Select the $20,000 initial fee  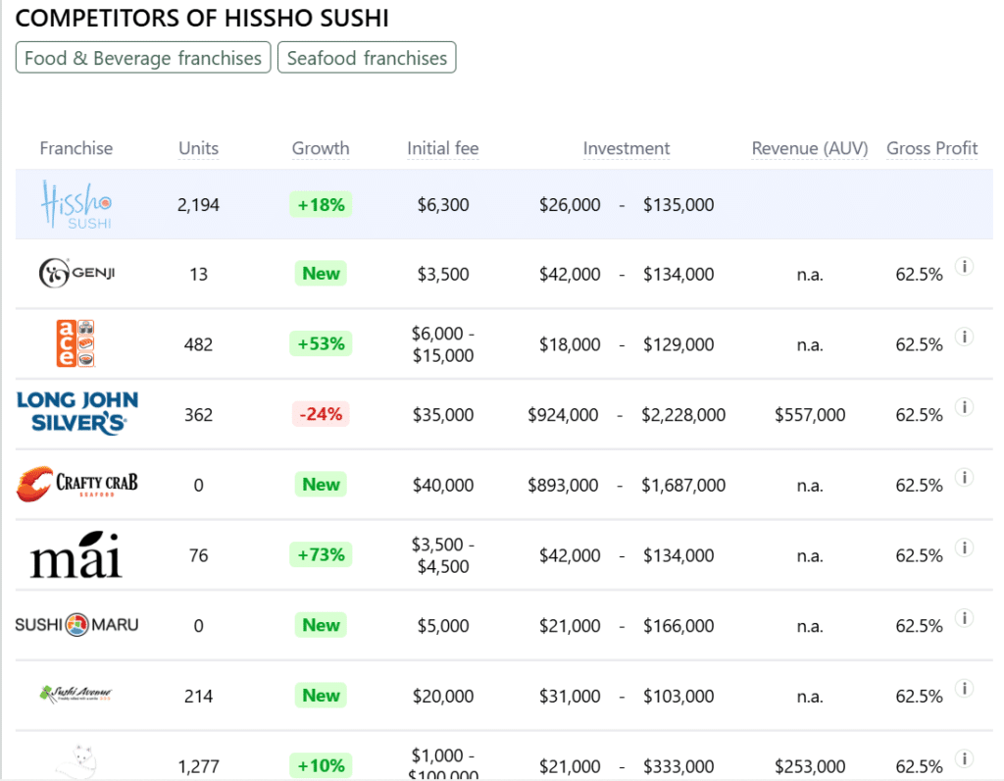point(443,697)
